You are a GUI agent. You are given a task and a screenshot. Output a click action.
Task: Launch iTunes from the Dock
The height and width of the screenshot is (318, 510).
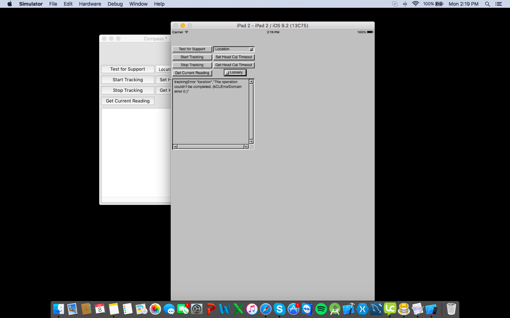tap(252, 309)
